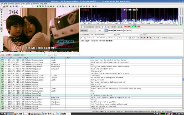Open the Audio menu
Image resolution: width=184 pixels, height=115 pixels.
(28, 4)
